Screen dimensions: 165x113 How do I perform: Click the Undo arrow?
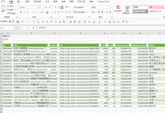click(x=22, y=22)
